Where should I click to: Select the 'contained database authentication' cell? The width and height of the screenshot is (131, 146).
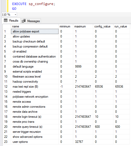coord(35,56)
